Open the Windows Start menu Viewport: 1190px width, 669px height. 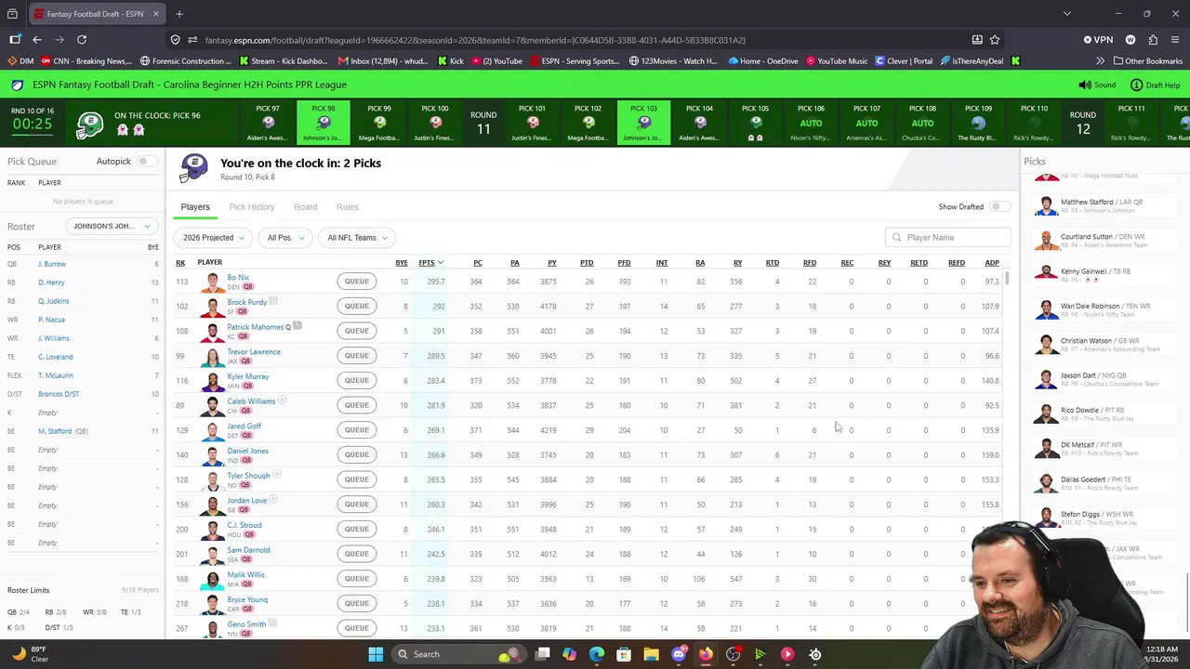point(376,654)
